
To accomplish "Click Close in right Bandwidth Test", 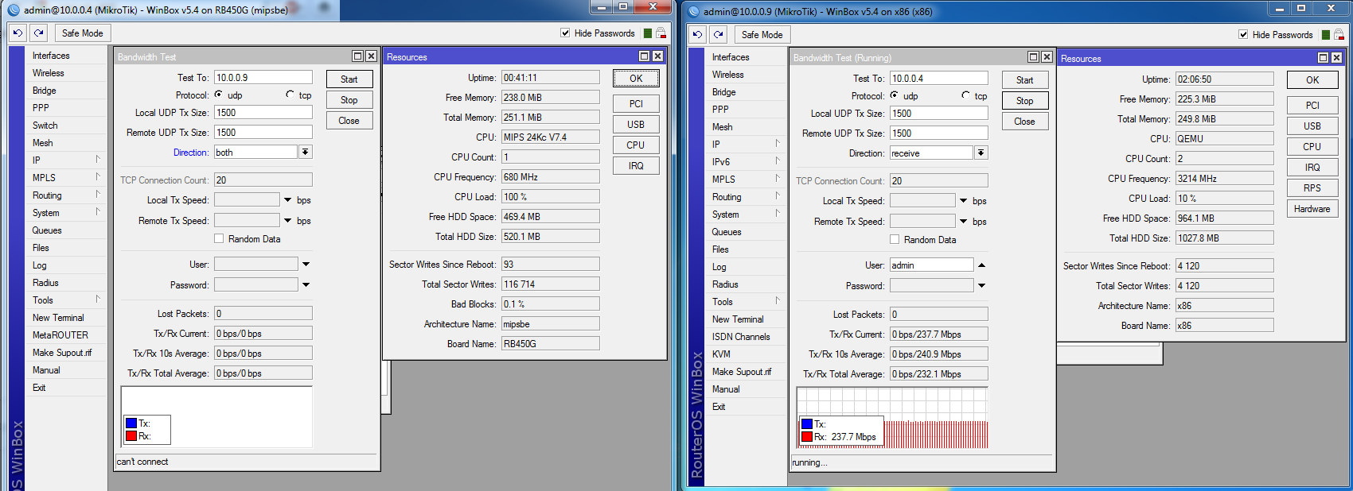I will click(1025, 122).
